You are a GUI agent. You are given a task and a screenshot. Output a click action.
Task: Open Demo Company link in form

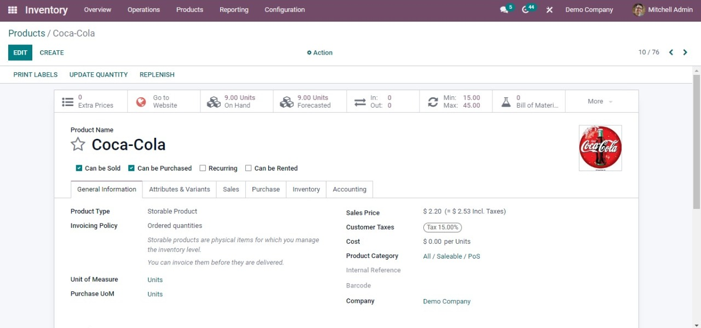tap(447, 301)
